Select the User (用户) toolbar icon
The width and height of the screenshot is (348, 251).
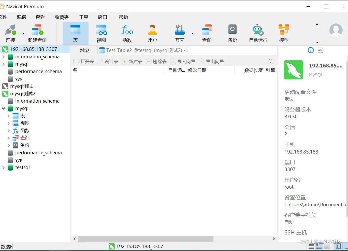click(x=152, y=33)
